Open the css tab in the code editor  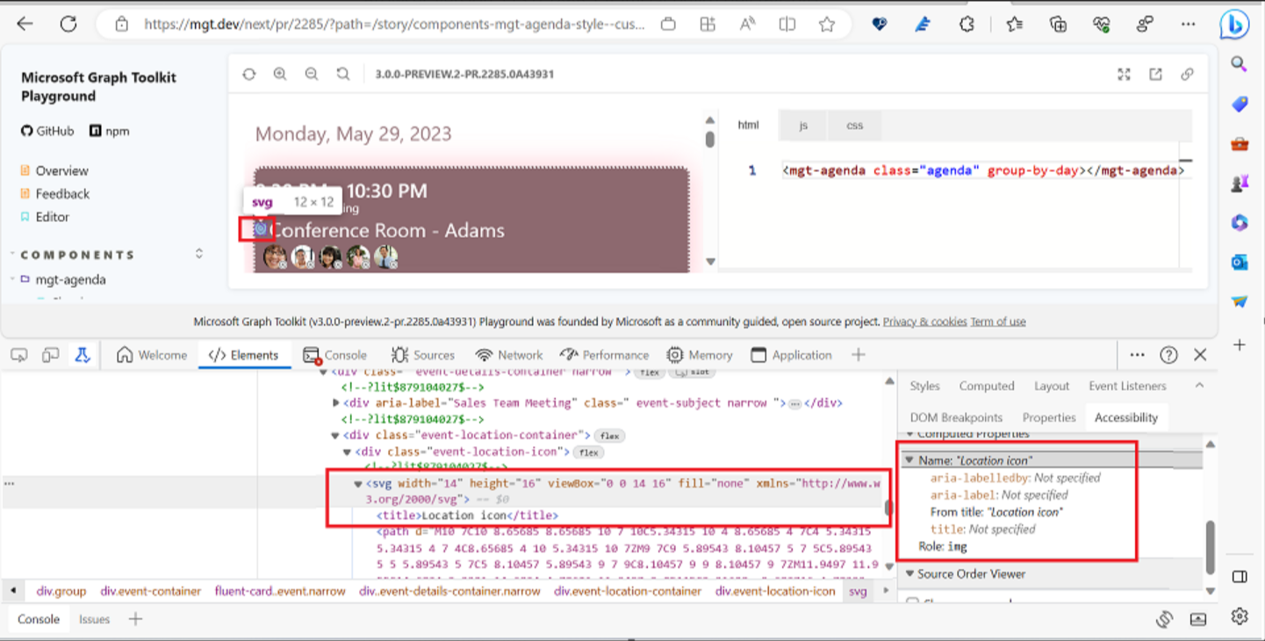pos(853,125)
